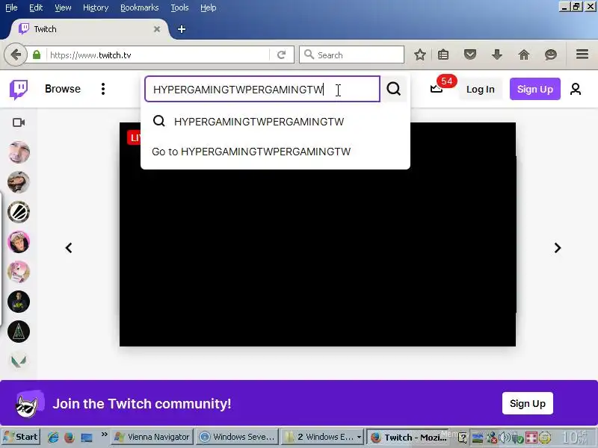598x448 pixels.
Task: Click the purple Sign Up button in header
Action: click(535, 89)
